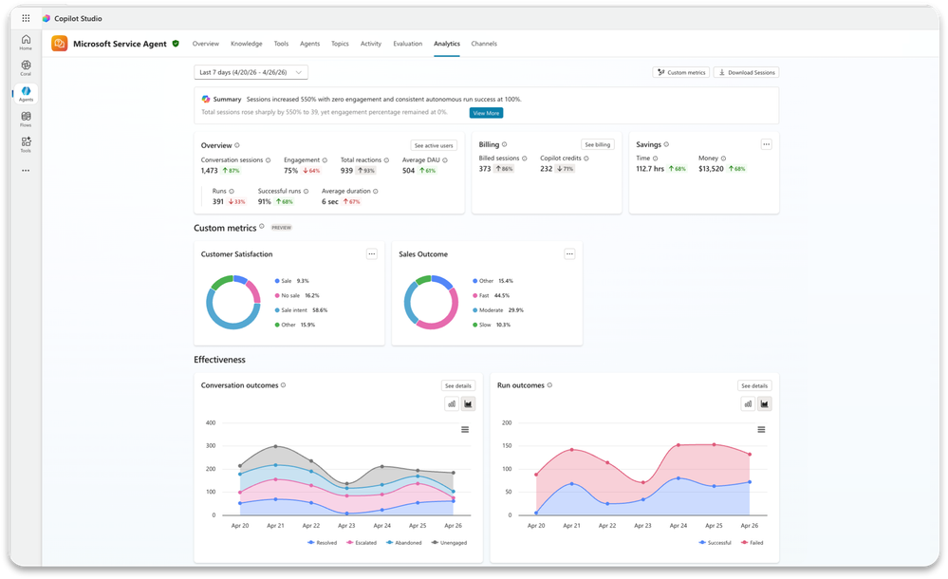The image size is (948, 579).
Task: Click No sale 16.2% legend entry
Action: point(297,296)
